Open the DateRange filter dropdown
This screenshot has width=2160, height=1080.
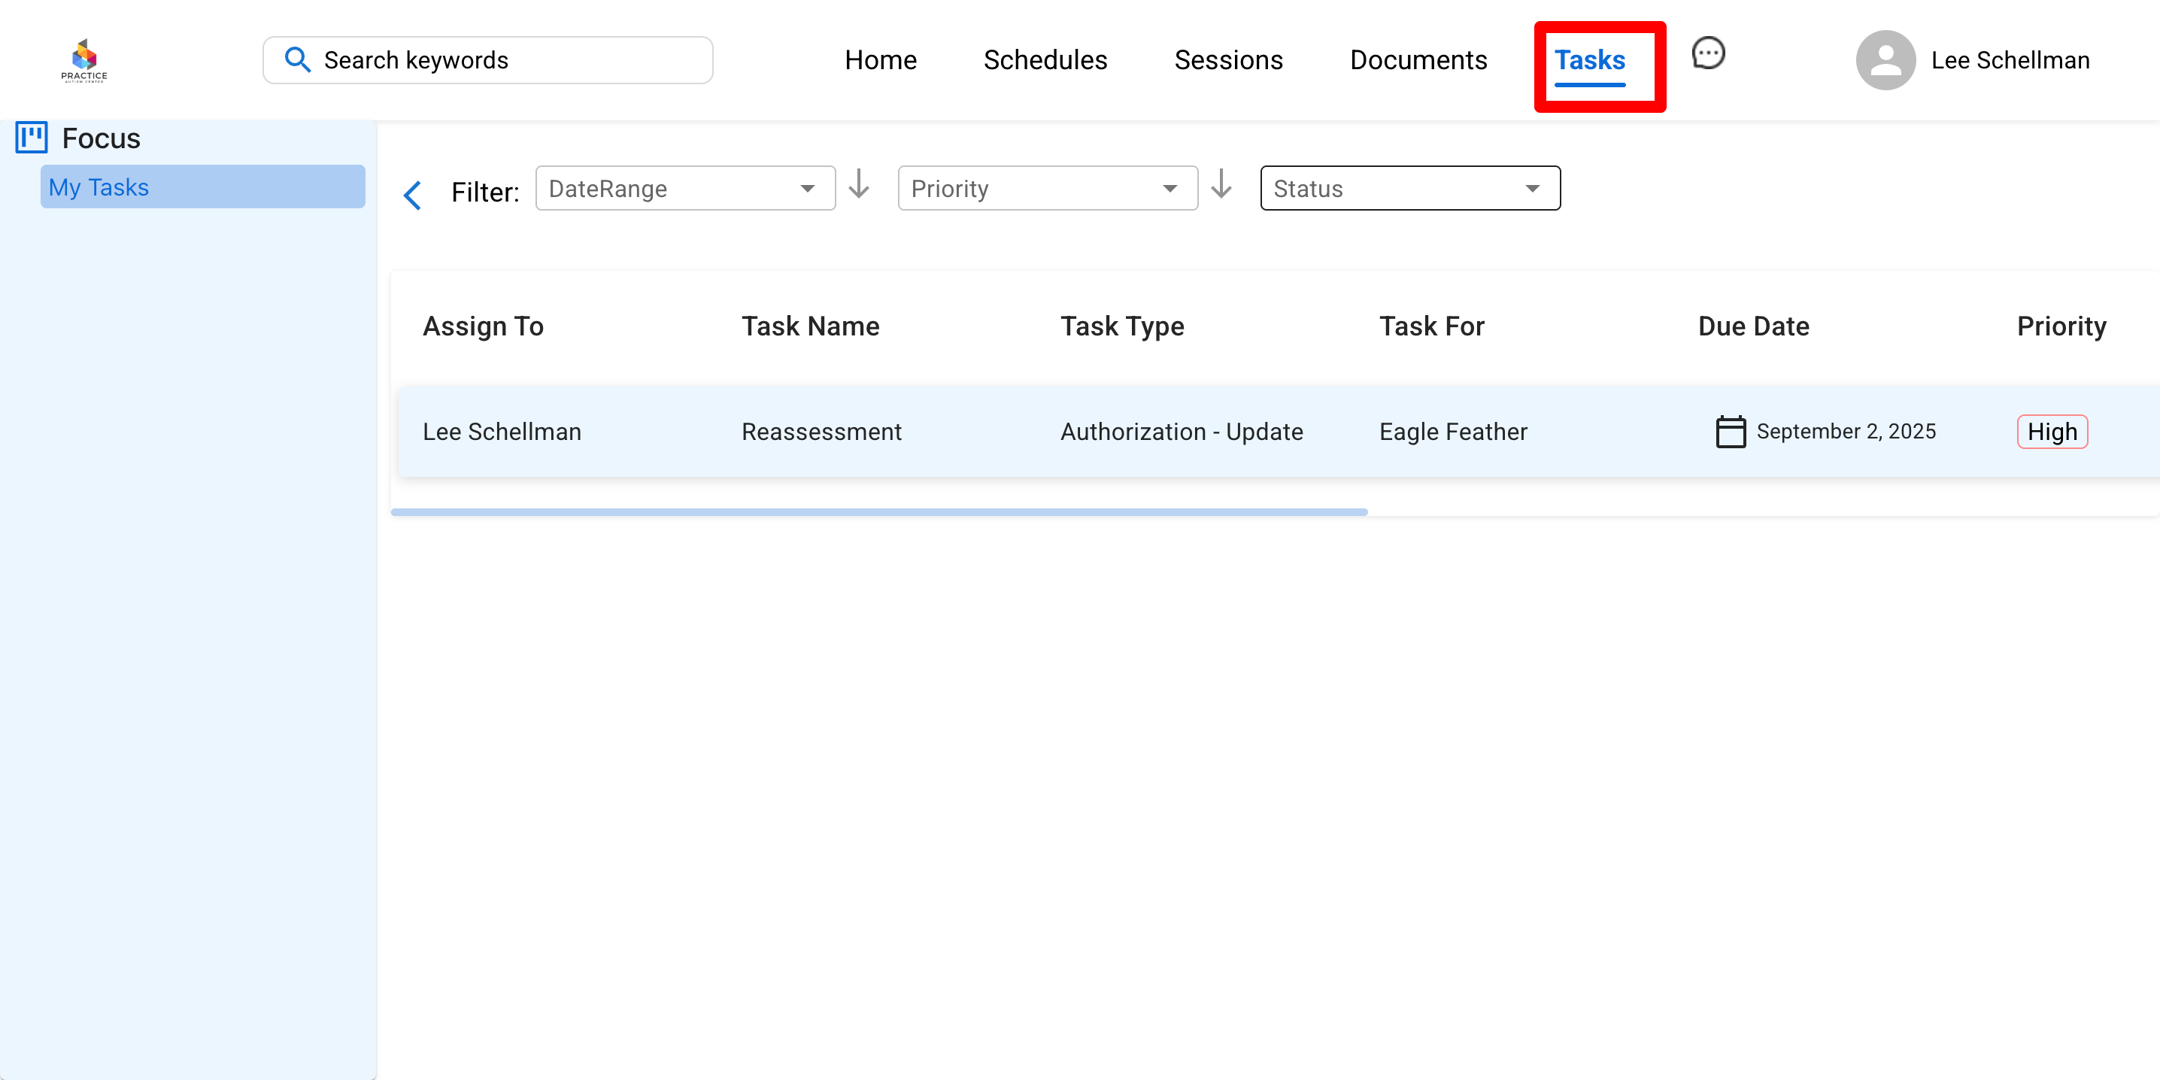[684, 188]
